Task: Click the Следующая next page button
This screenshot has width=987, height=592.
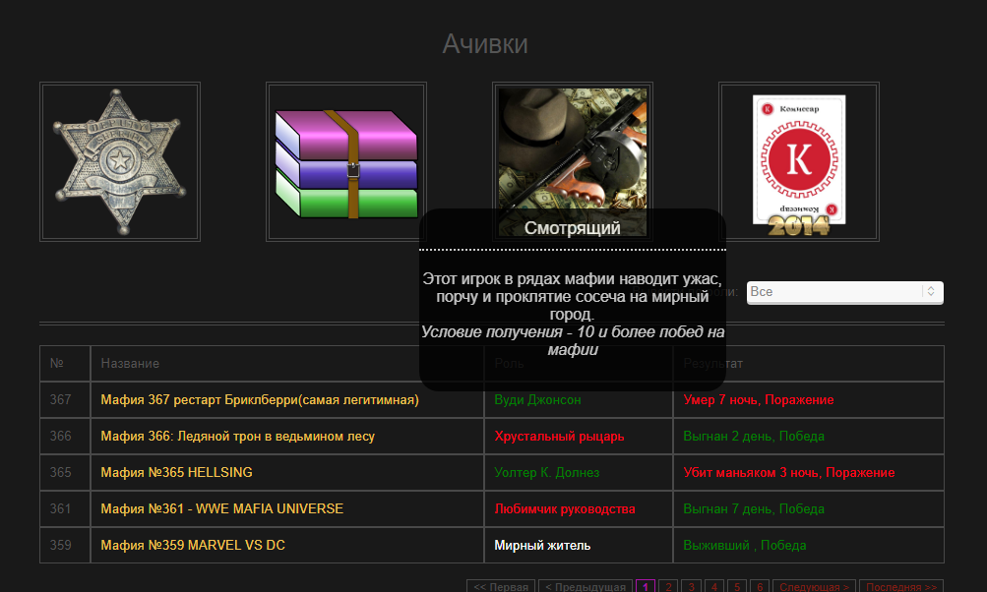Action: [x=815, y=586]
